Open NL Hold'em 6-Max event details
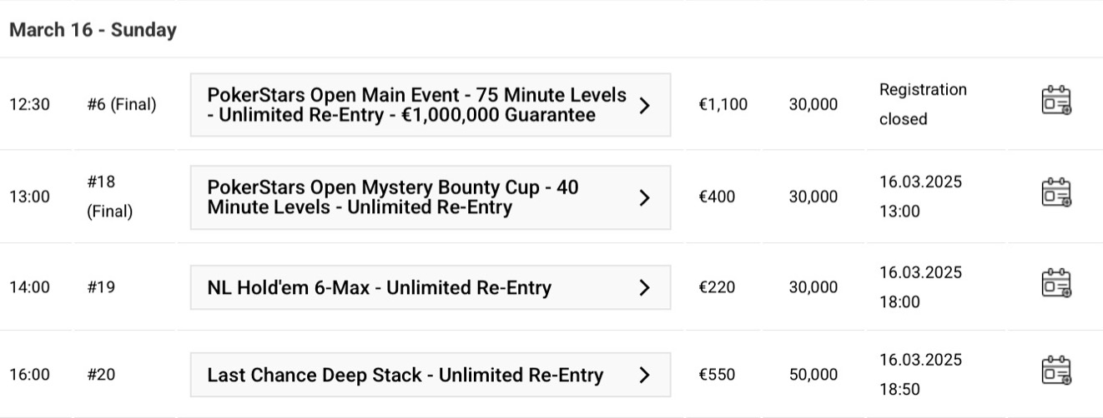1103x418 pixels. pos(379,287)
